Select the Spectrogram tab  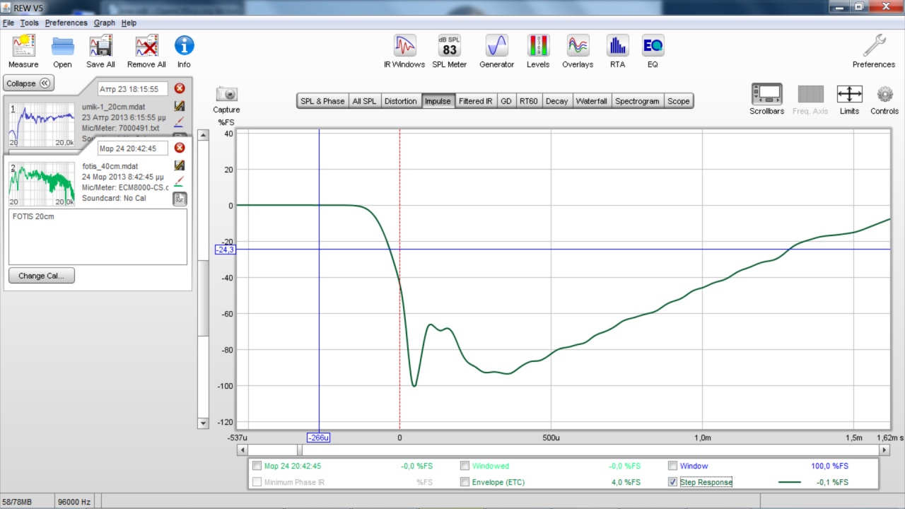pos(636,101)
